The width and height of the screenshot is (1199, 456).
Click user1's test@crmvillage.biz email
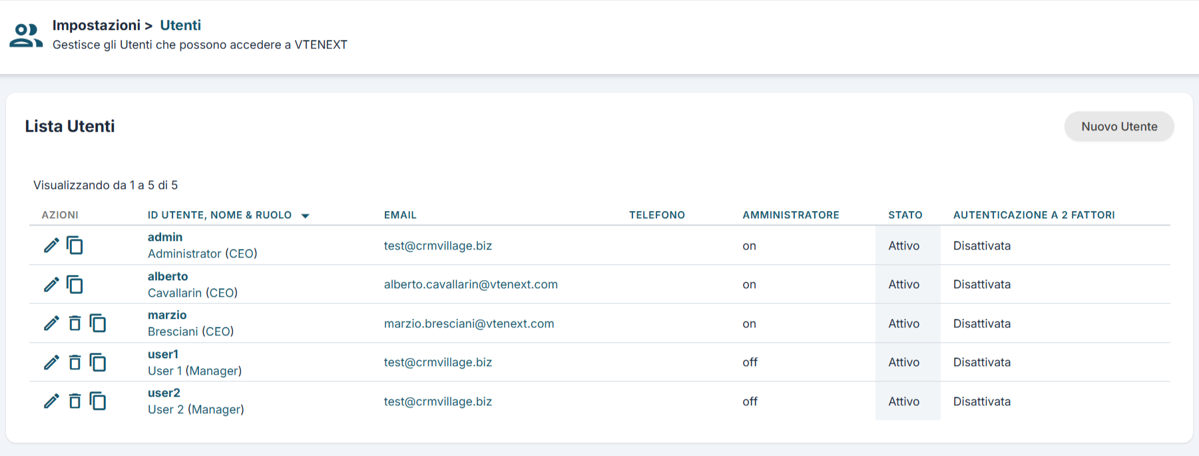tap(438, 362)
